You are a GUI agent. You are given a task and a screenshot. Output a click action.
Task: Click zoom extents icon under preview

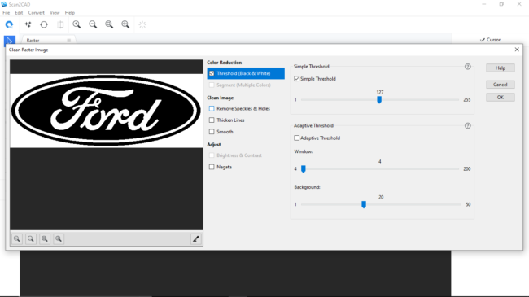pyautogui.click(x=59, y=239)
